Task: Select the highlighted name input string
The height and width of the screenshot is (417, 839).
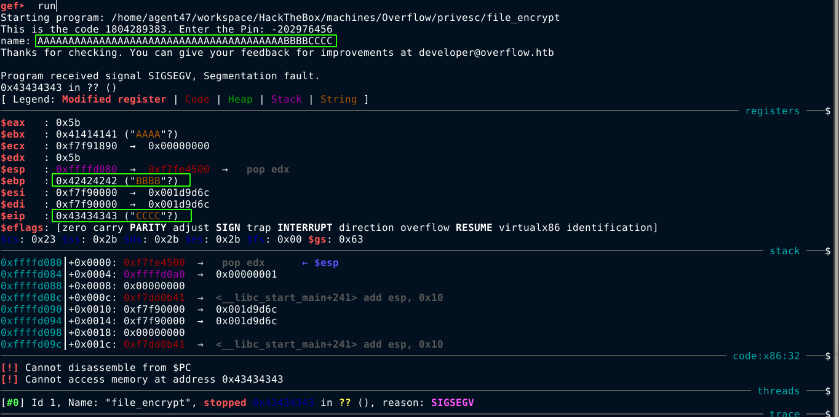Action: 185,41
